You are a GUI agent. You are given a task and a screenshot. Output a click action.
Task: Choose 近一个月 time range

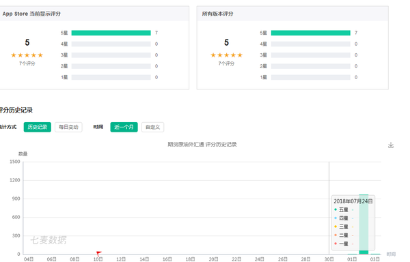point(124,127)
